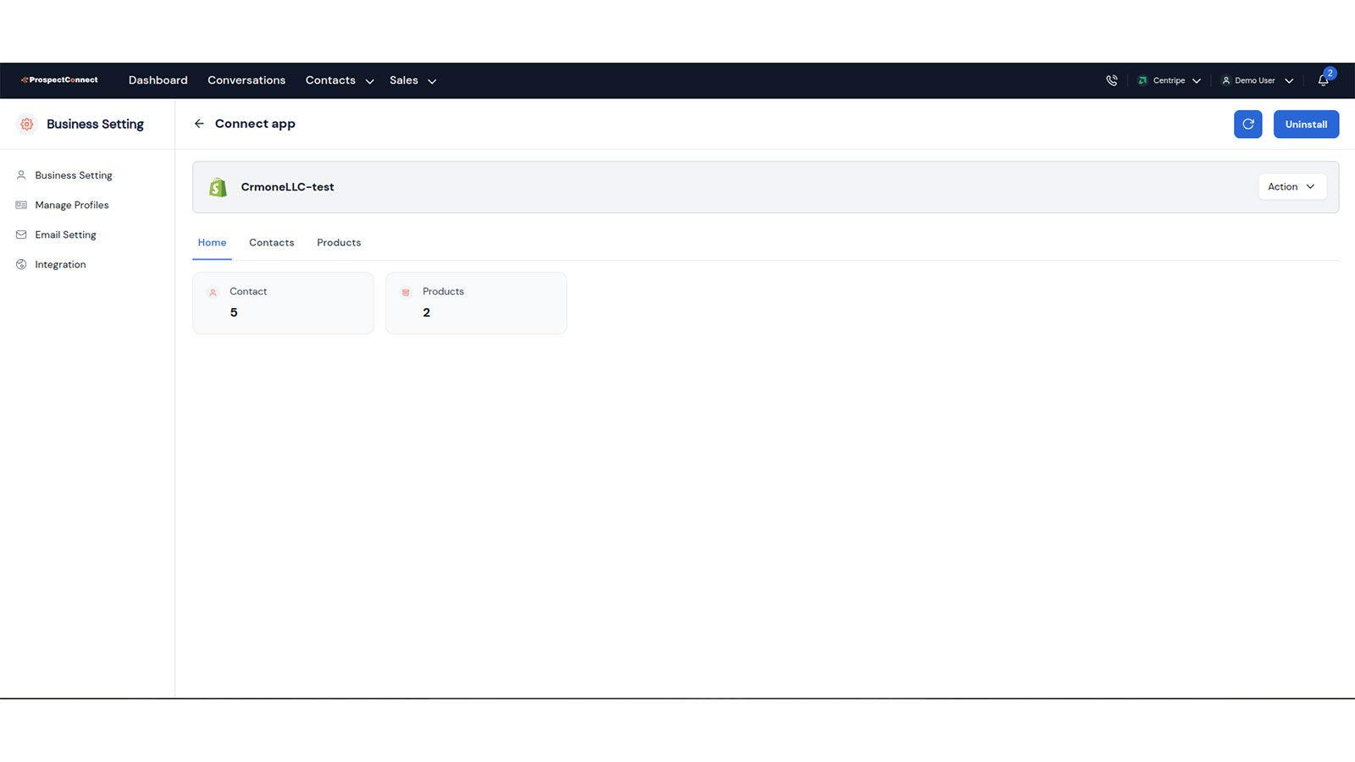
Task: Expand the Contacts navigation dropdown
Action: click(369, 80)
